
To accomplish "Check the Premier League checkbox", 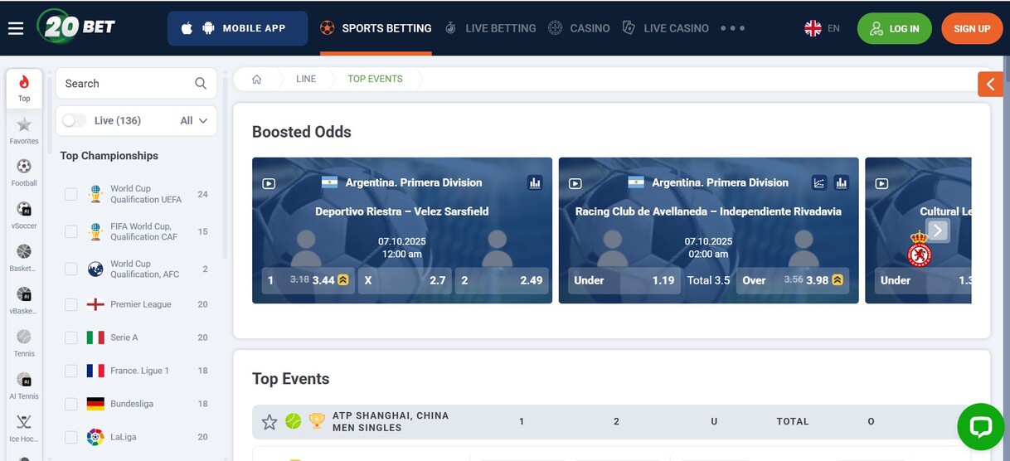I will (71, 304).
